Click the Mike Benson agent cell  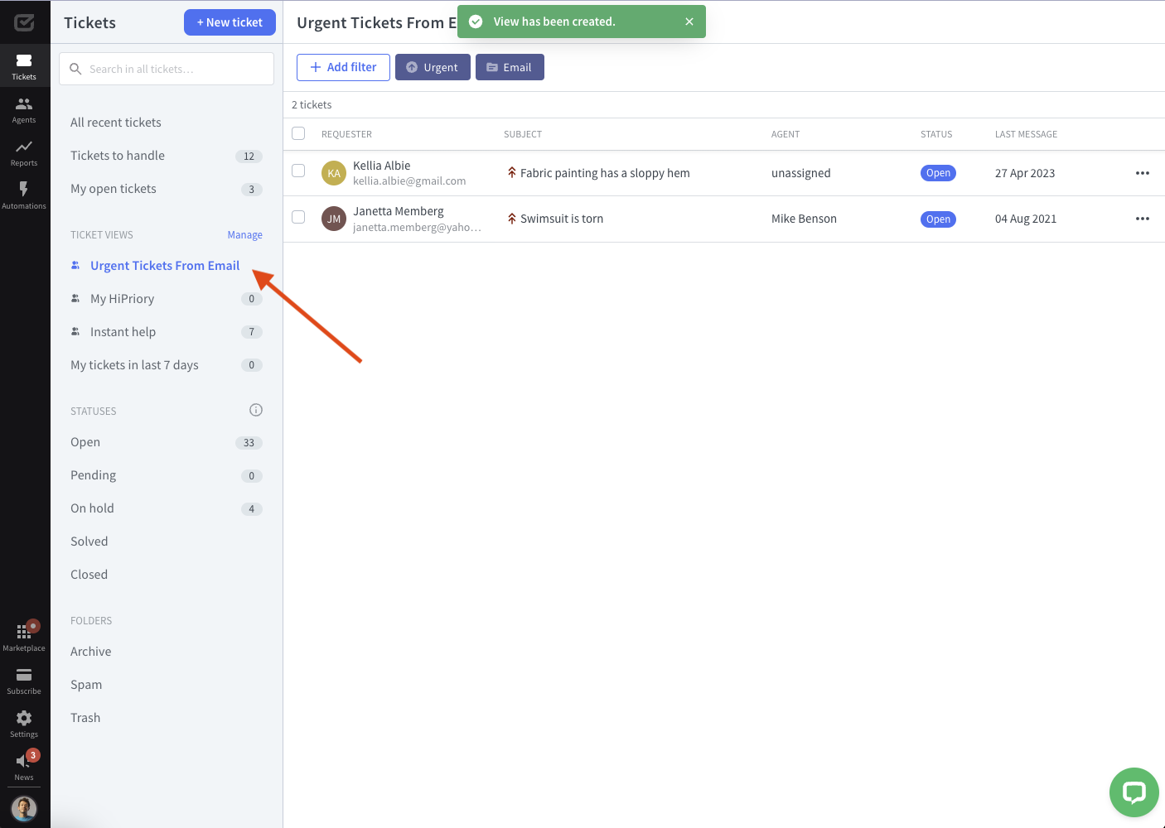(x=804, y=219)
